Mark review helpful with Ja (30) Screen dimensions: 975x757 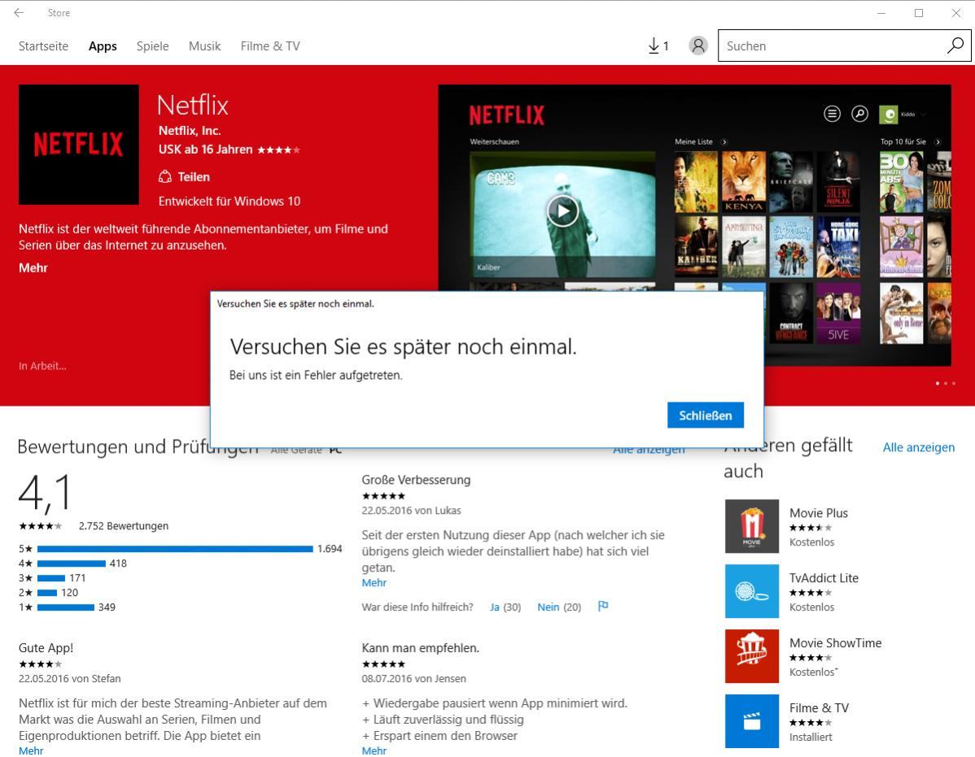click(505, 607)
